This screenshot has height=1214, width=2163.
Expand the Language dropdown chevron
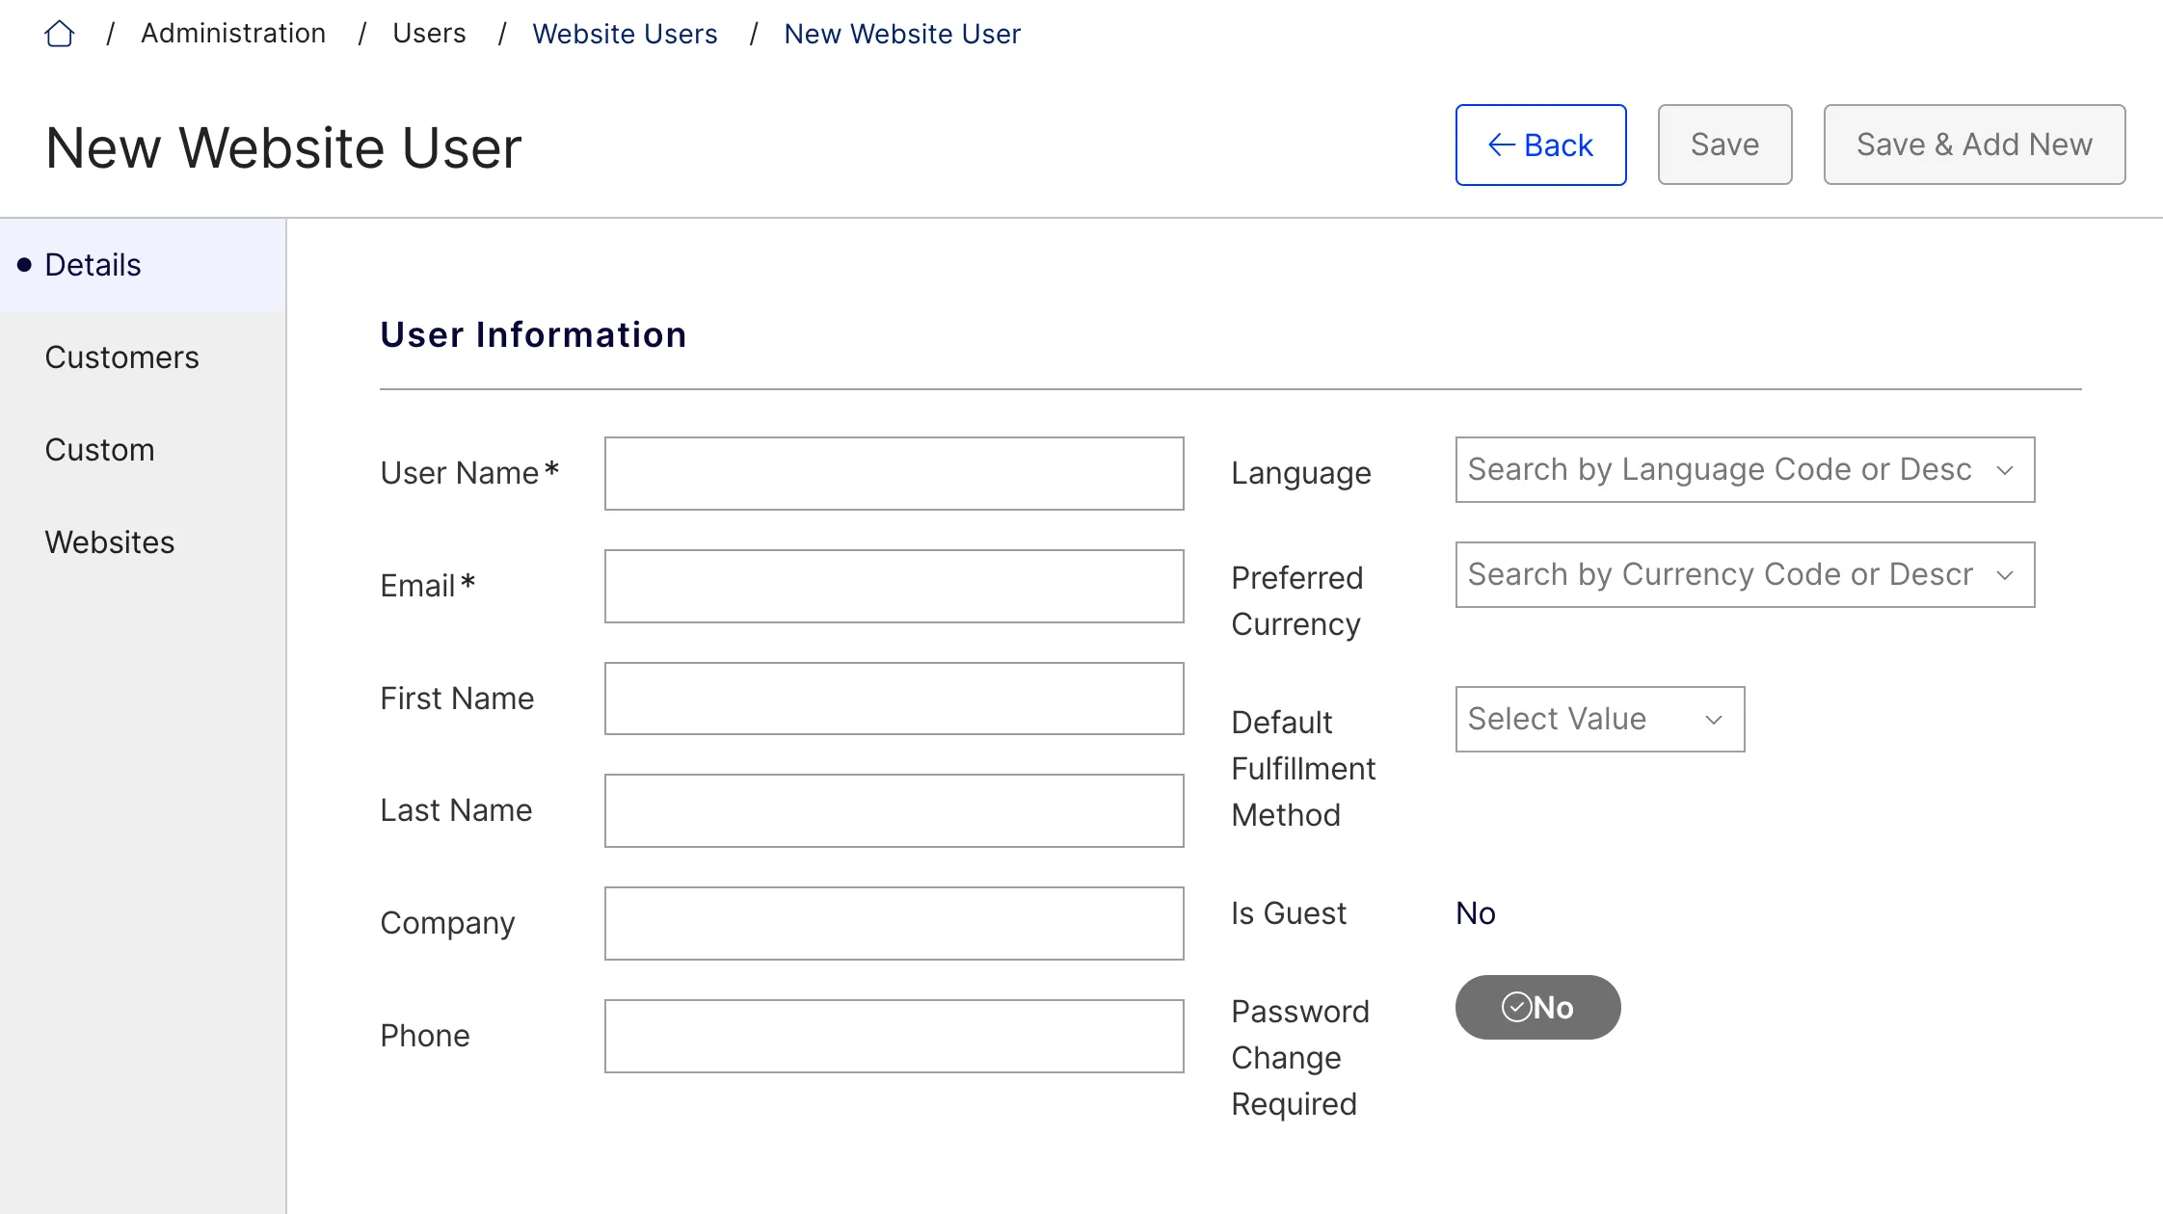pyautogui.click(x=2005, y=470)
